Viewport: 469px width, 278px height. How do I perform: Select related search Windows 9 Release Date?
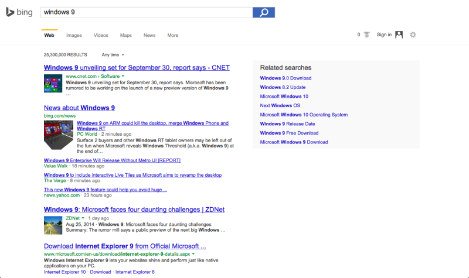click(x=287, y=124)
